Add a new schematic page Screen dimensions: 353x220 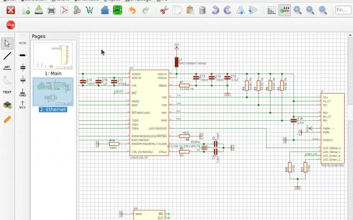[26, 10]
